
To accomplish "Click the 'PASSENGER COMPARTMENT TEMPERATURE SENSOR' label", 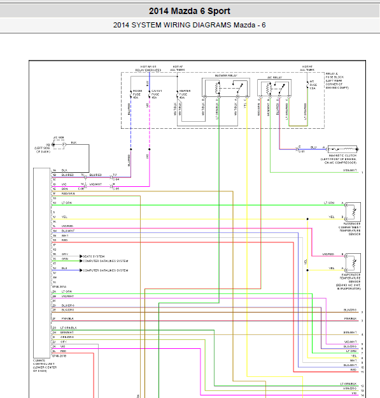I will (x=349, y=229).
